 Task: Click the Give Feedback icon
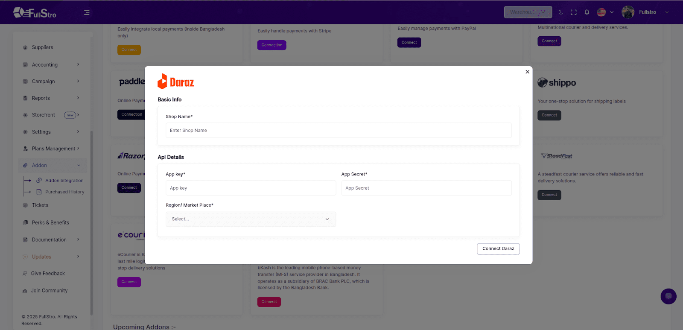(25, 274)
